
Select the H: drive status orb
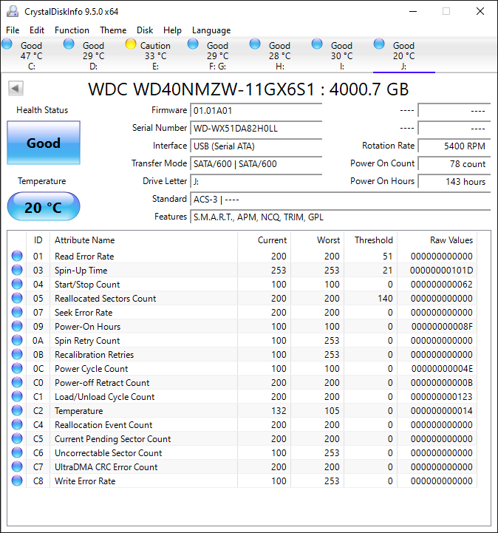point(255,44)
